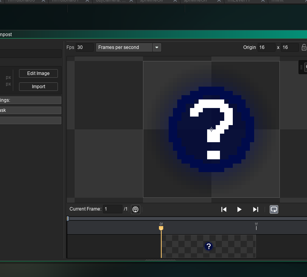The width and height of the screenshot is (307, 277).
Task: Open the broadcast message icon beside frame count
Action: click(136, 209)
